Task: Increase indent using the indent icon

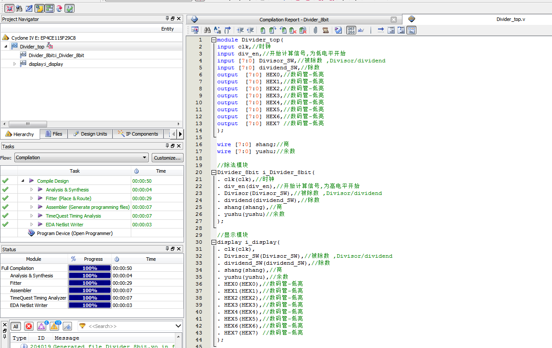Action: coord(240,30)
